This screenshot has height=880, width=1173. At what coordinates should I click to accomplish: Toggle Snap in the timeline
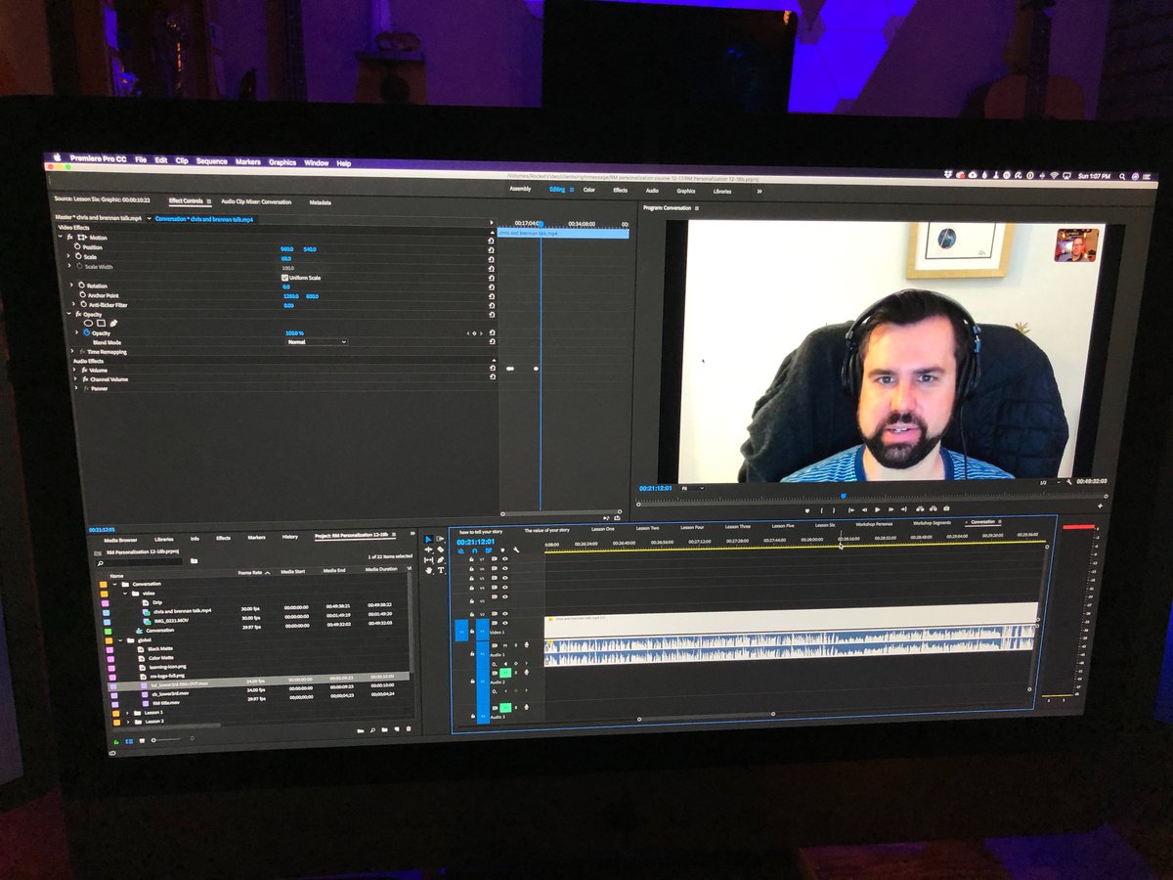474,550
